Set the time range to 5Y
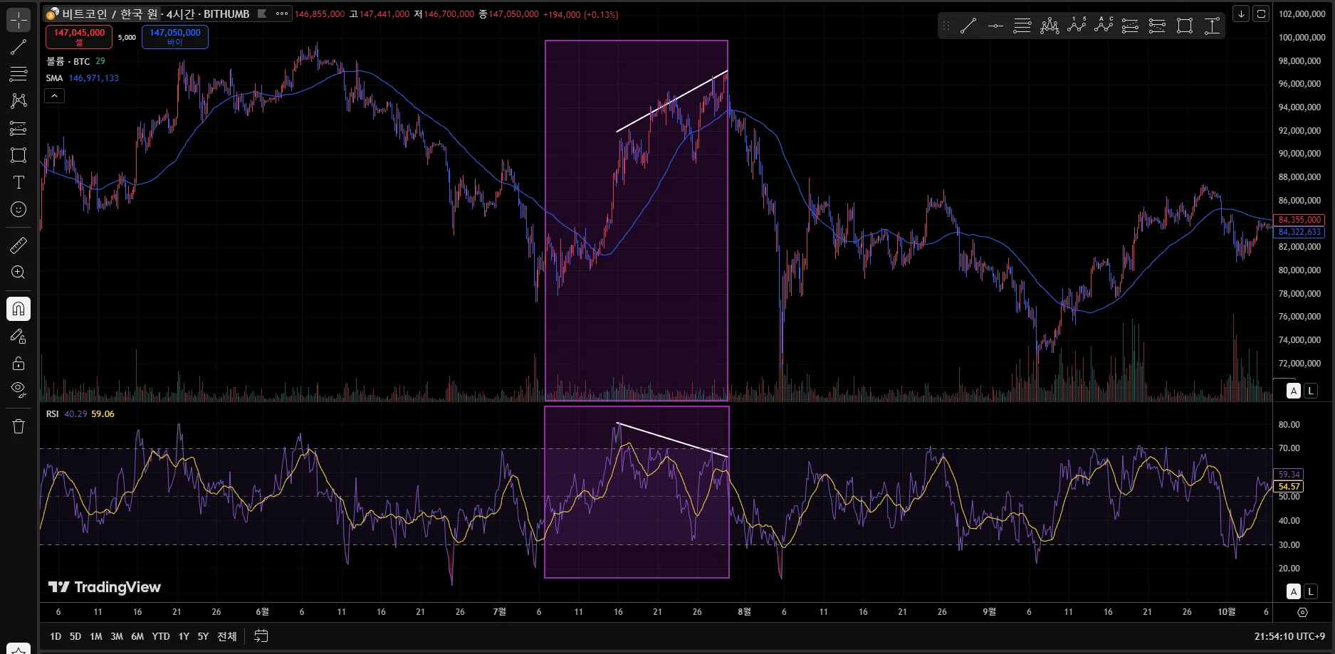1335x654 pixels. click(x=203, y=636)
